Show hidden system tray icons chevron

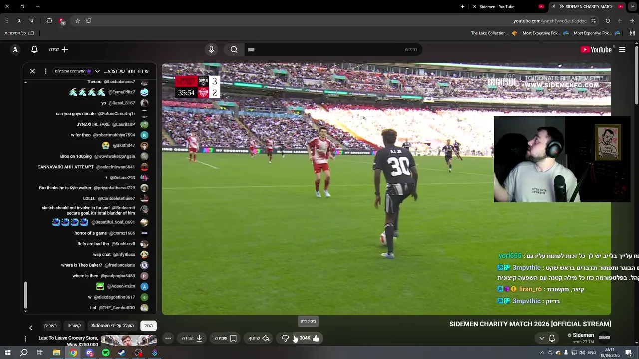point(542,353)
